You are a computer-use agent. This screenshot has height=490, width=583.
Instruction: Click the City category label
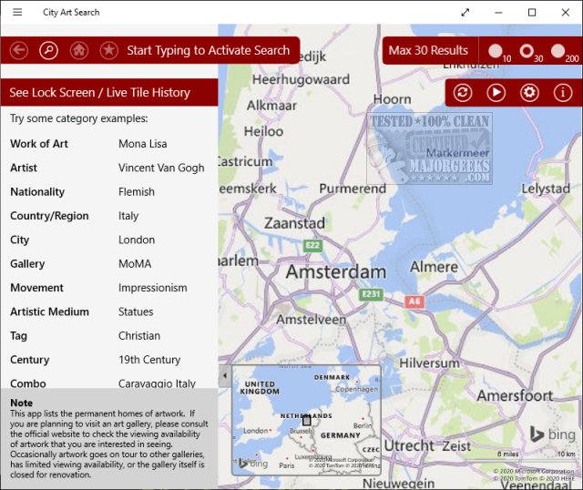coord(20,240)
